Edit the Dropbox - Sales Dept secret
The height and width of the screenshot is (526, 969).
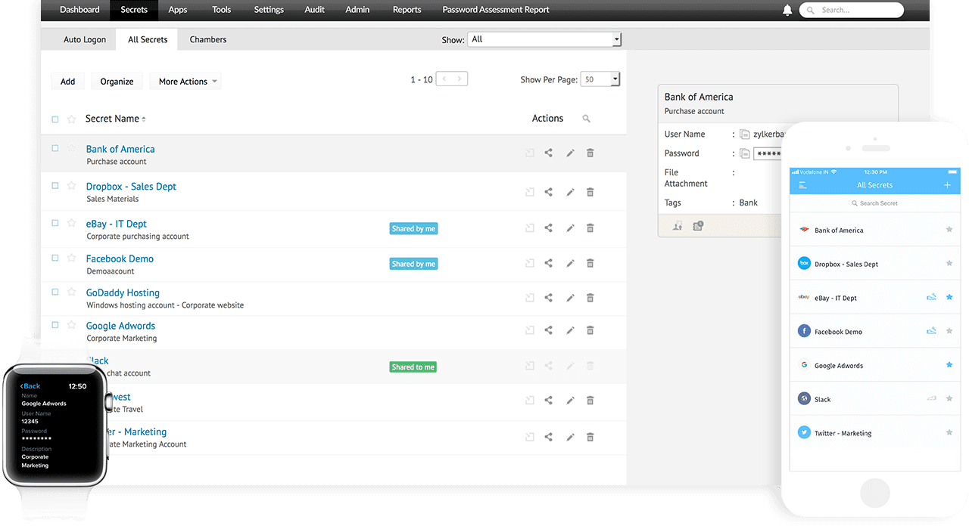coord(570,192)
